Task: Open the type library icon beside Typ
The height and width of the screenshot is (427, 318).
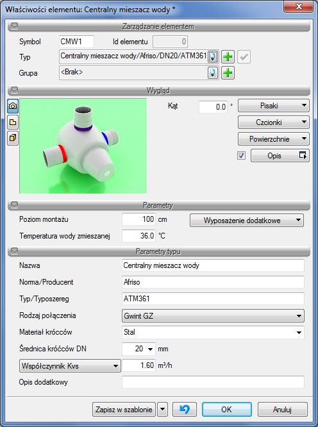Action: pyautogui.click(x=213, y=57)
